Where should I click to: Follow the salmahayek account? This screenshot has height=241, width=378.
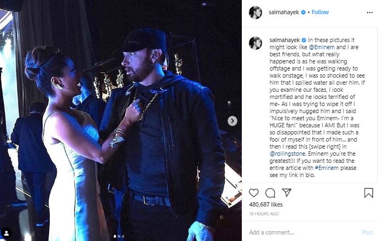click(320, 12)
